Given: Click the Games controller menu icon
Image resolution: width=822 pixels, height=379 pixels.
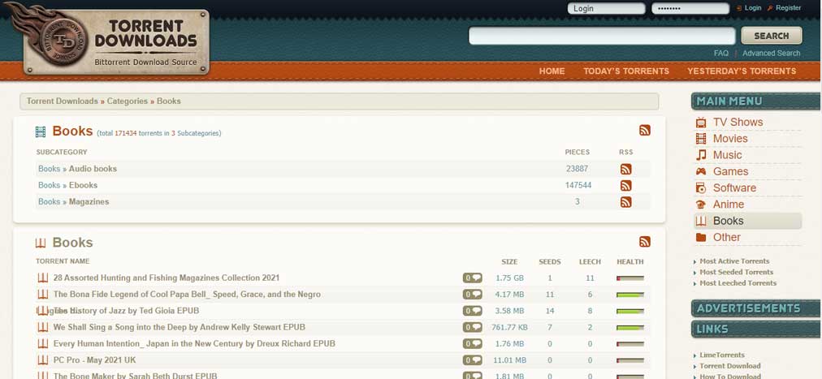Looking at the screenshot, I should (701, 172).
